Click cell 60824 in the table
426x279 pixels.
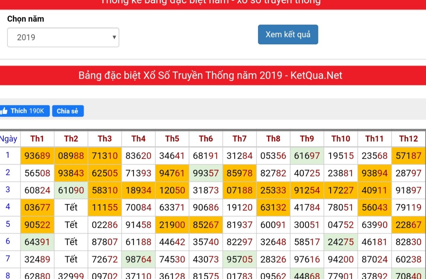37,190
